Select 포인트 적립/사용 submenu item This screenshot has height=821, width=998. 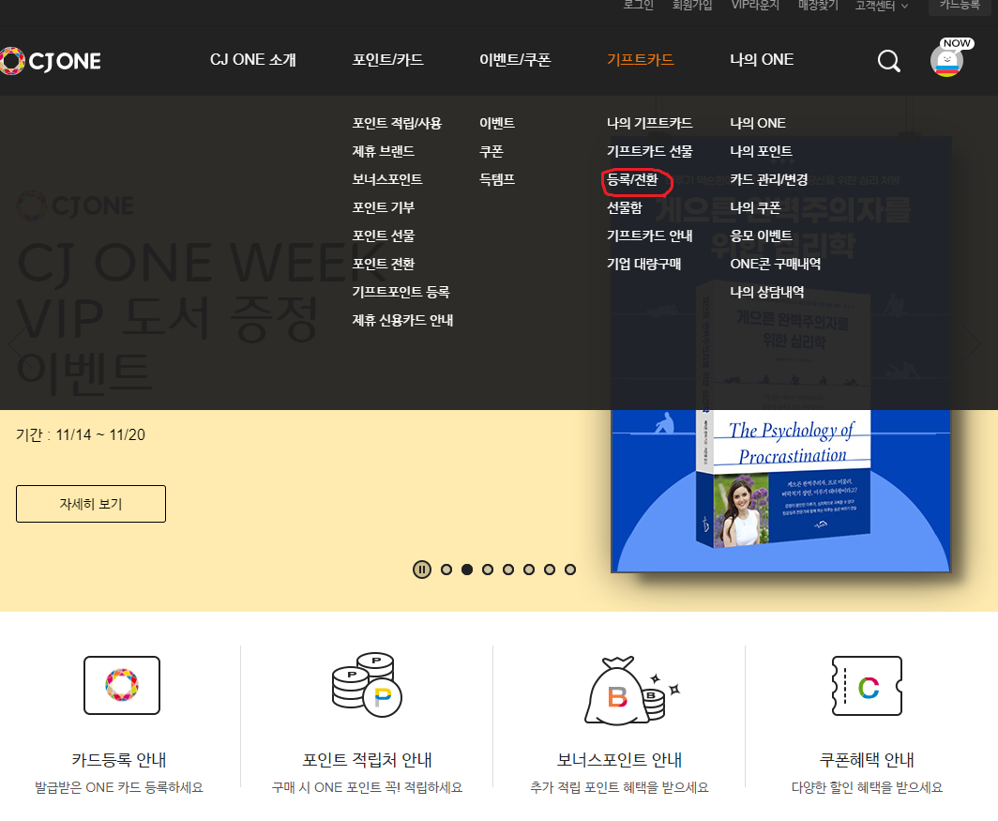tap(397, 123)
